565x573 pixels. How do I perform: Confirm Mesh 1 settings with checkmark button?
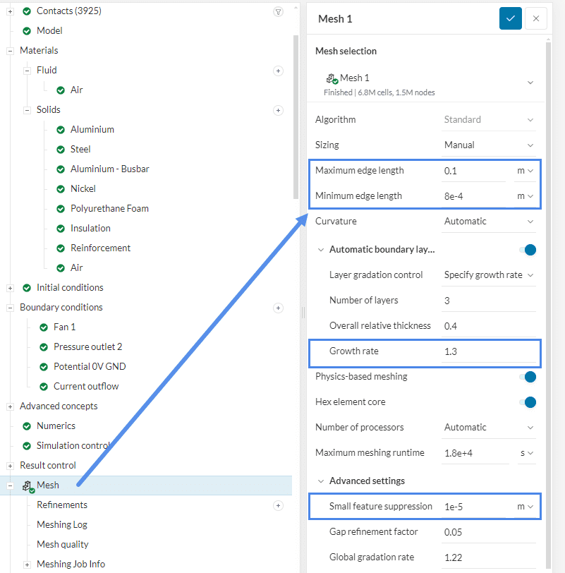pyautogui.click(x=510, y=18)
